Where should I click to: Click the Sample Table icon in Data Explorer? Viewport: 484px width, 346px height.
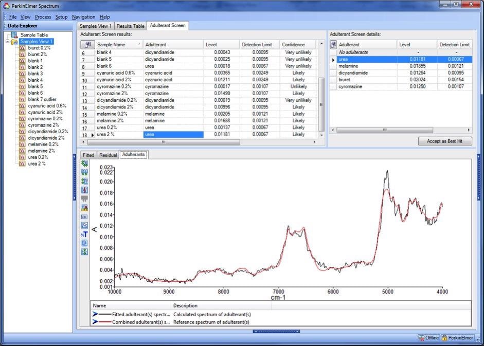coord(14,35)
